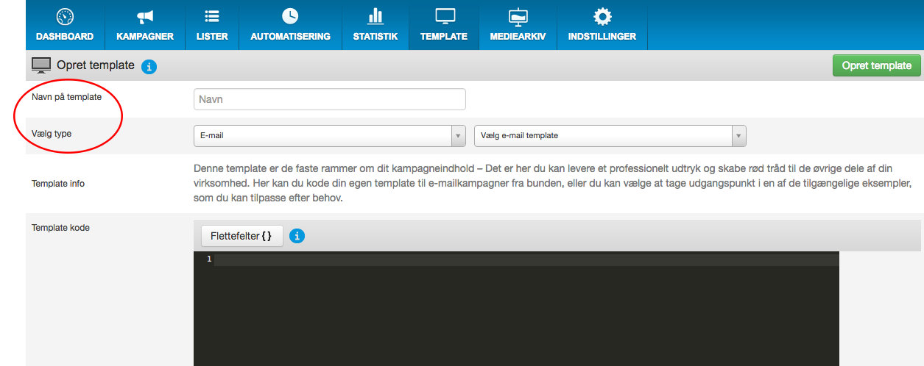
Task: Click the Template info description paragraph
Action: (554, 184)
